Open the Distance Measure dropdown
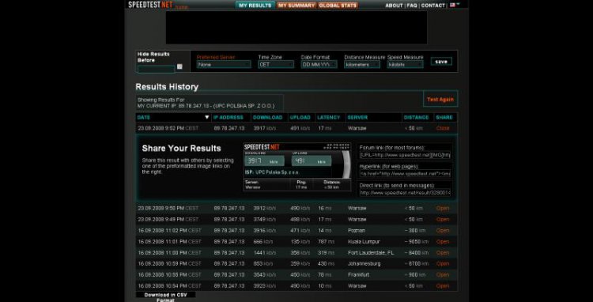593x302 pixels. coord(362,65)
